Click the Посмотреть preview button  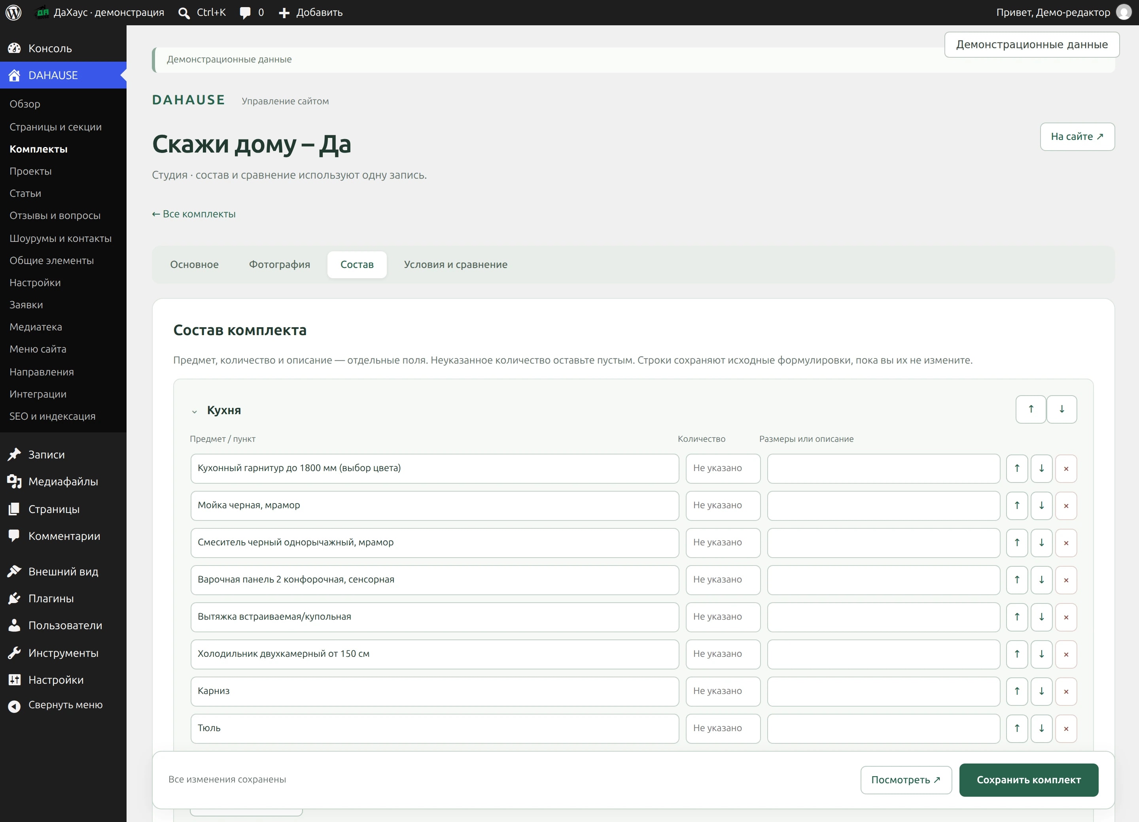click(906, 780)
